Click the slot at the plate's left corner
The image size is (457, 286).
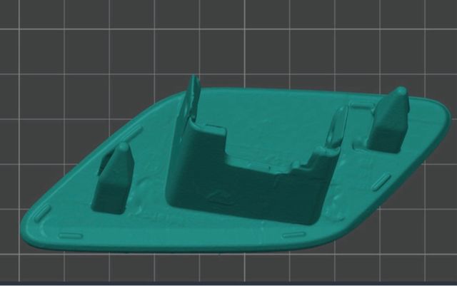tap(41, 213)
